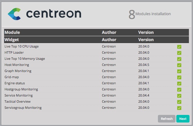The width and height of the screenshot is (193, 126).
Task: Click the Module column header
Action: 12,32
